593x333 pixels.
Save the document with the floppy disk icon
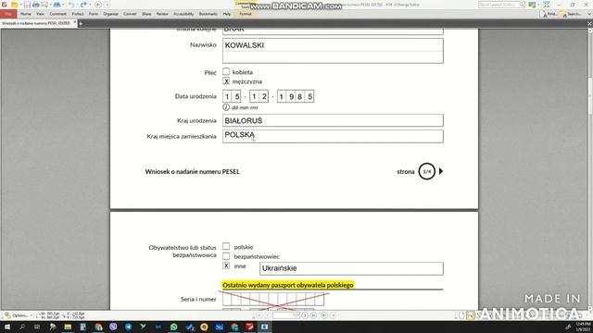[27, 5]
